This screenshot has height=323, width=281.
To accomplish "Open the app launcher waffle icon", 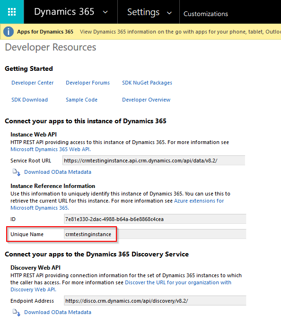I will [x=12, y=12].
